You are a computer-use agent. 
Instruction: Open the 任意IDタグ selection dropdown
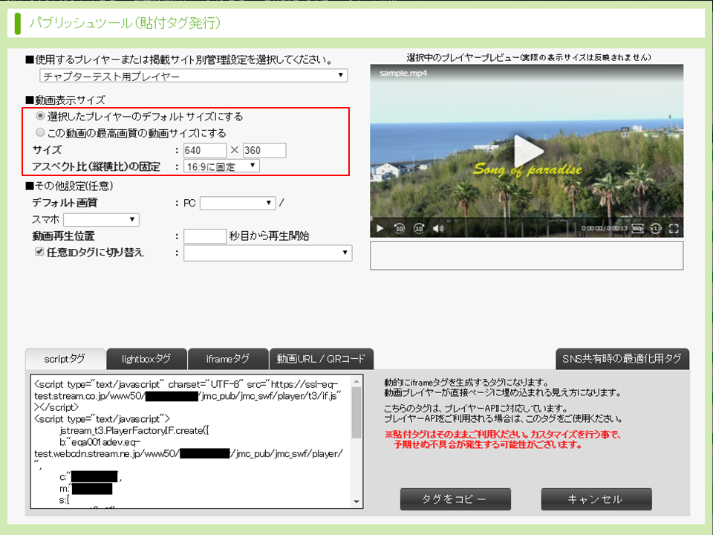(268, 253)
